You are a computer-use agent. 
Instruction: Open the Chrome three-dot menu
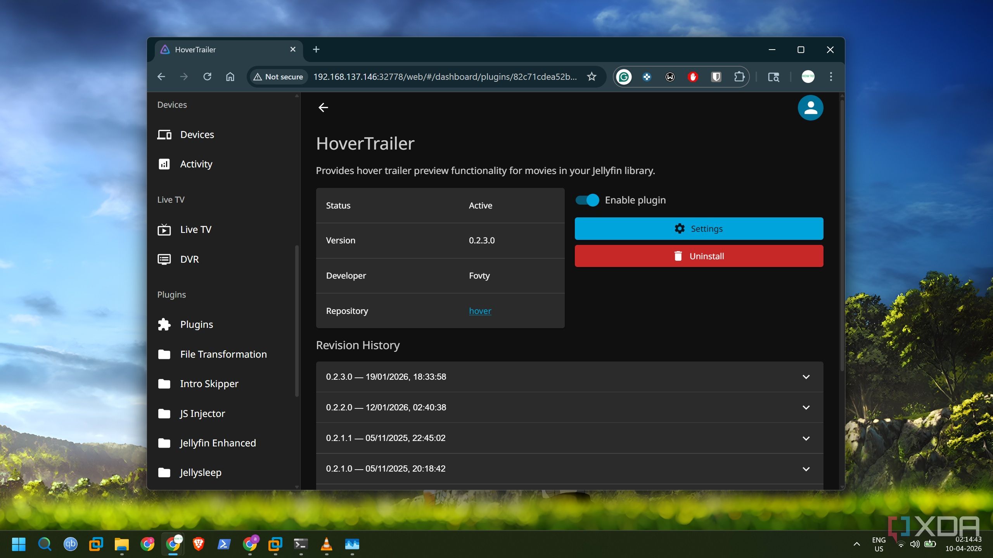[831, 77]
